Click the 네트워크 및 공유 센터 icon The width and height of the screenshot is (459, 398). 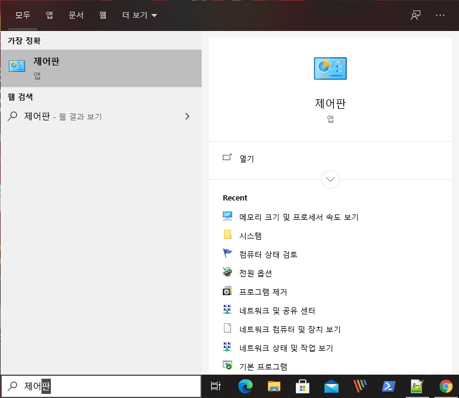tap(227, 309)
